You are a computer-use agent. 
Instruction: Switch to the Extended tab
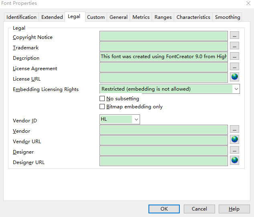tap(52, 17)
